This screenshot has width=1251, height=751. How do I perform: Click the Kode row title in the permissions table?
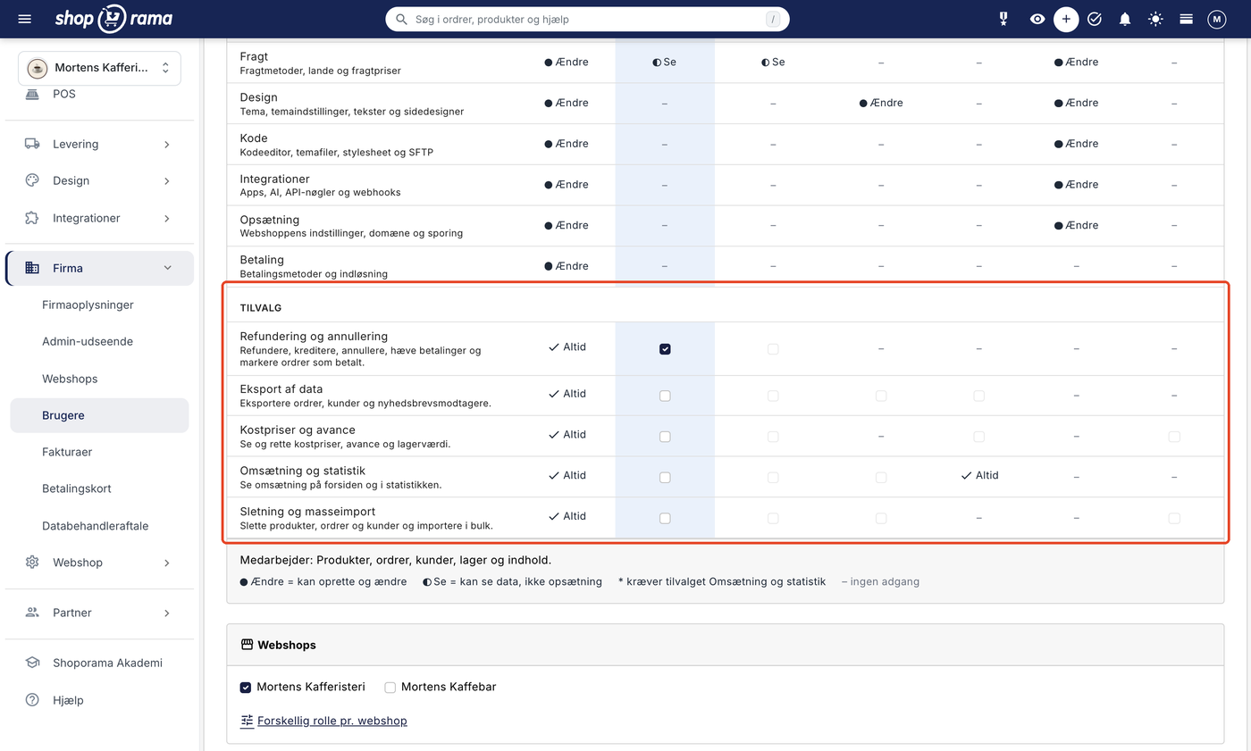(255, 138)
